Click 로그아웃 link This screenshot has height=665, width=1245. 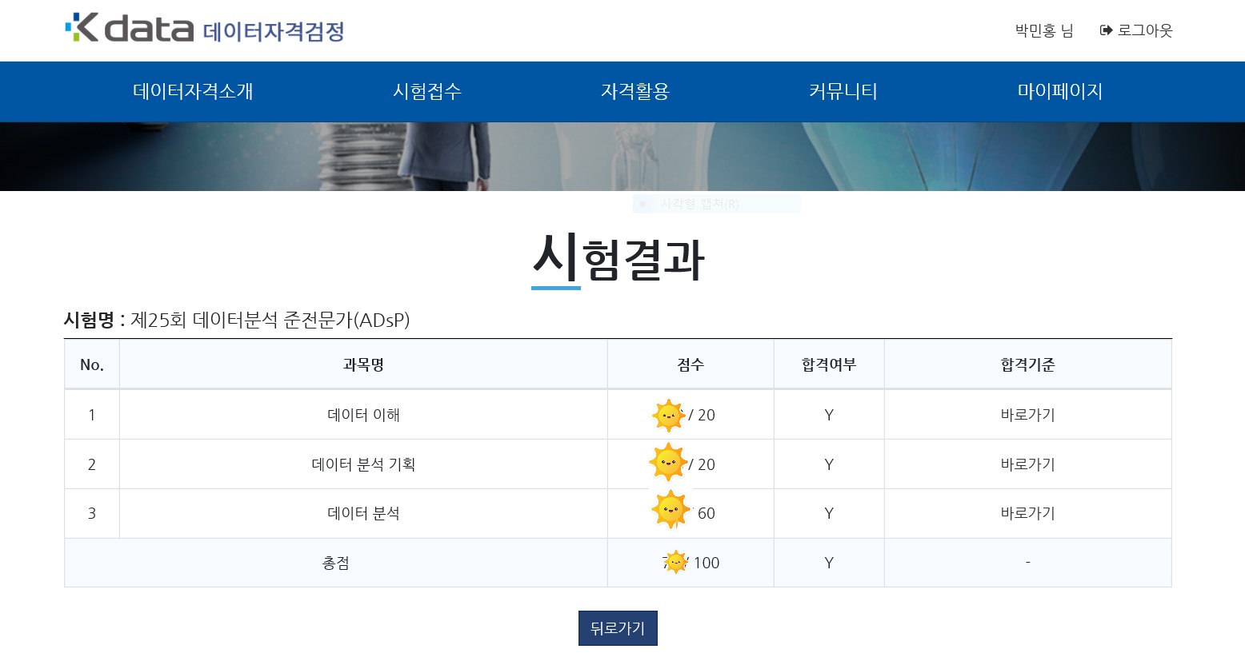coord(1145,30)
